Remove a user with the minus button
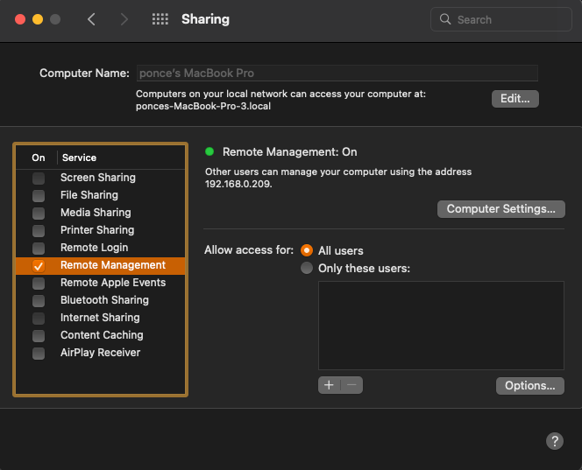Image resolution: width=582 pixels, height=470 pixels. click(351, 385)
